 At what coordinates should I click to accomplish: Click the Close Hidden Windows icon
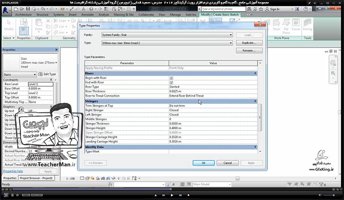tap(114, 9)
